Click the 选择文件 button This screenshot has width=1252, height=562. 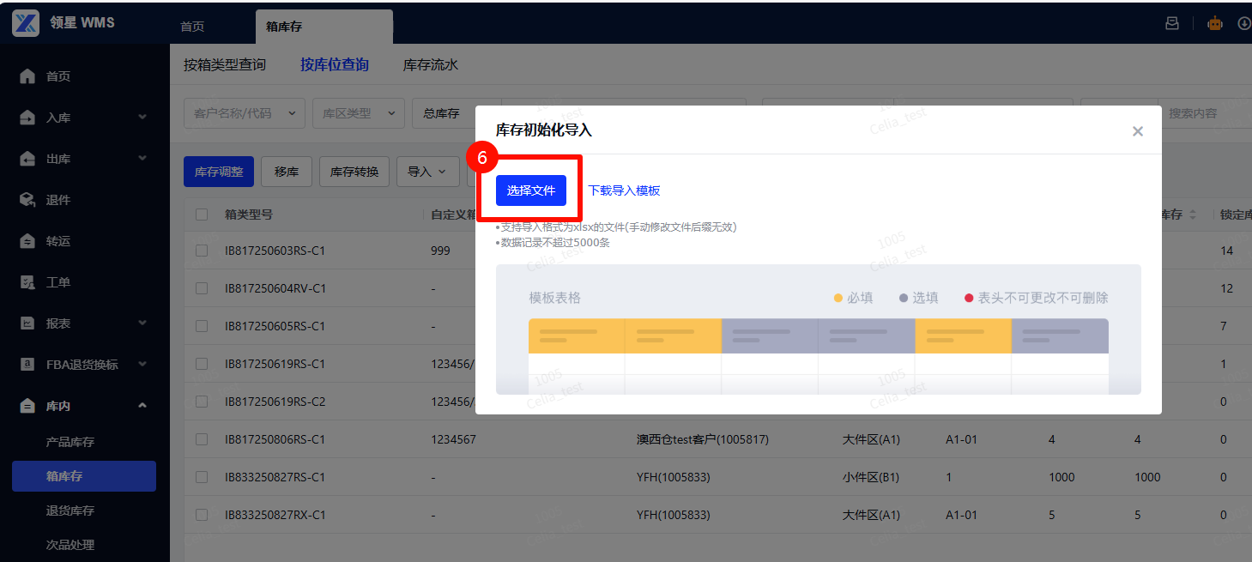[x=531, y=190]
